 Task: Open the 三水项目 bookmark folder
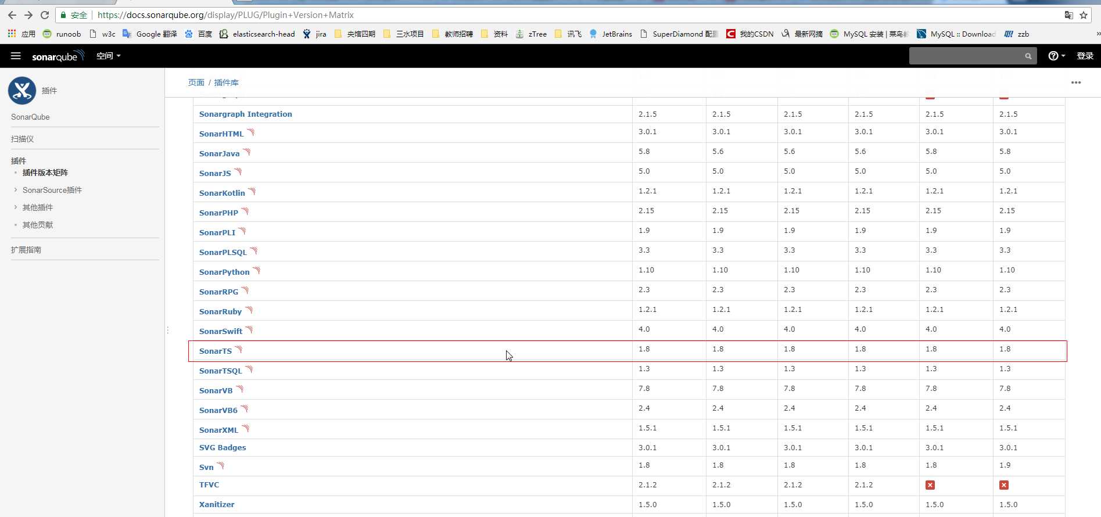click(403, 34)
